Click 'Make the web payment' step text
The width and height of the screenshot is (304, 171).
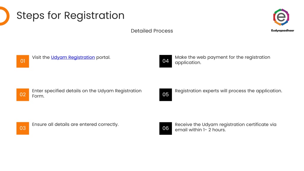click(x=222, y=60)
